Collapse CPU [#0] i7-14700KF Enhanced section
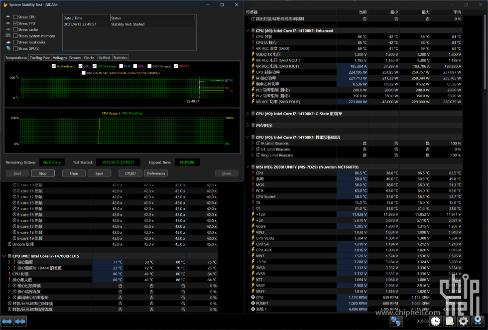Screen dimensions: 488x330 click(248, 30)
